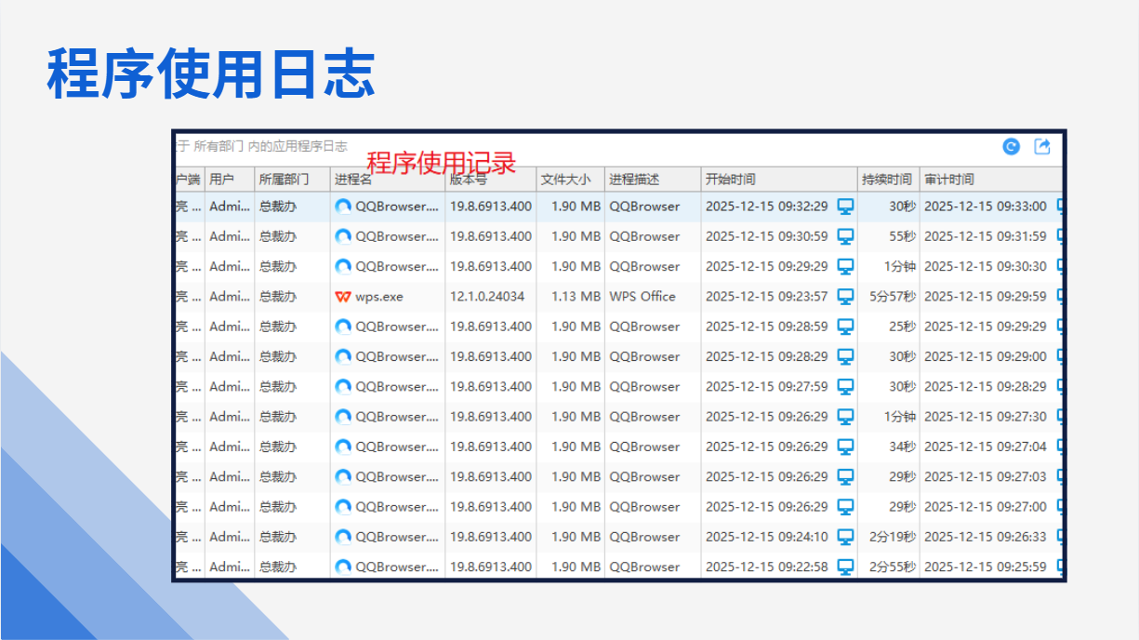Click the red 程序使用记录 annotation text
Viewport: 1139px width, 640px height.
pyautogui.click(x=441, y=163)
